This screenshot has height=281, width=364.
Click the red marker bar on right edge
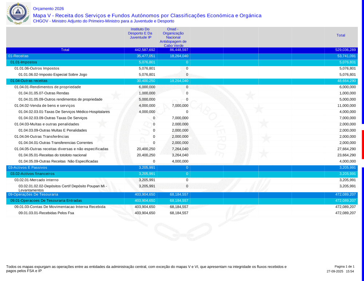tap(363, 144)
